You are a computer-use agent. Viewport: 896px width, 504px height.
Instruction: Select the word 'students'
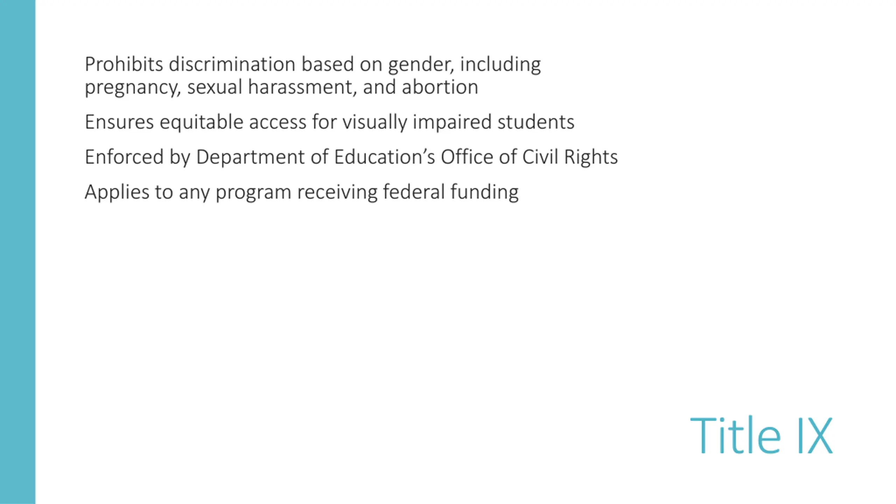tap(536, 122)
